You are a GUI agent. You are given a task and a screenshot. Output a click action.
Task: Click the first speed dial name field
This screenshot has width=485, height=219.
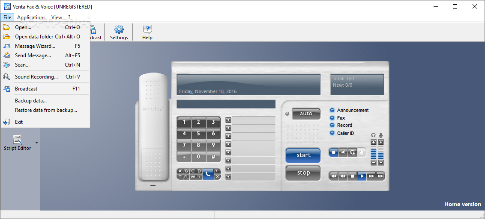click(x=254, y=120)
